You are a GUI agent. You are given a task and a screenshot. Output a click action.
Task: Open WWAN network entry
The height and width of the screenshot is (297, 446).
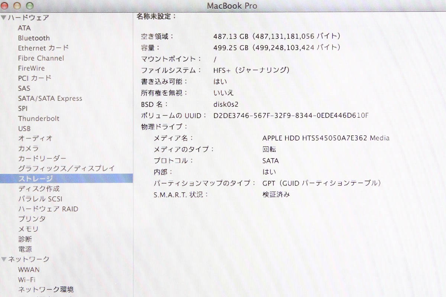(x=29, y=270)
